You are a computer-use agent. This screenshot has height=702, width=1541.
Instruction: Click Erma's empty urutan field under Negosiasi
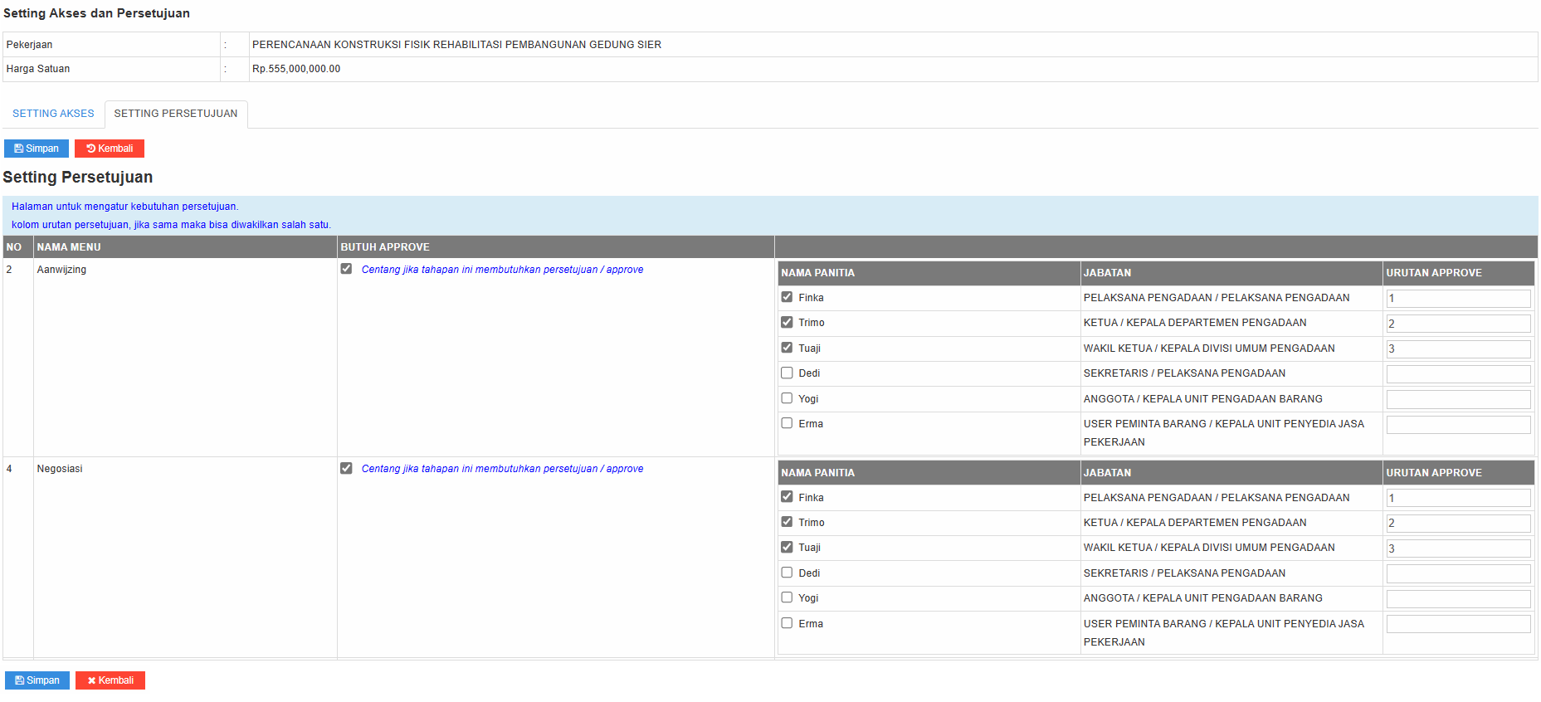click(1458, 624)
